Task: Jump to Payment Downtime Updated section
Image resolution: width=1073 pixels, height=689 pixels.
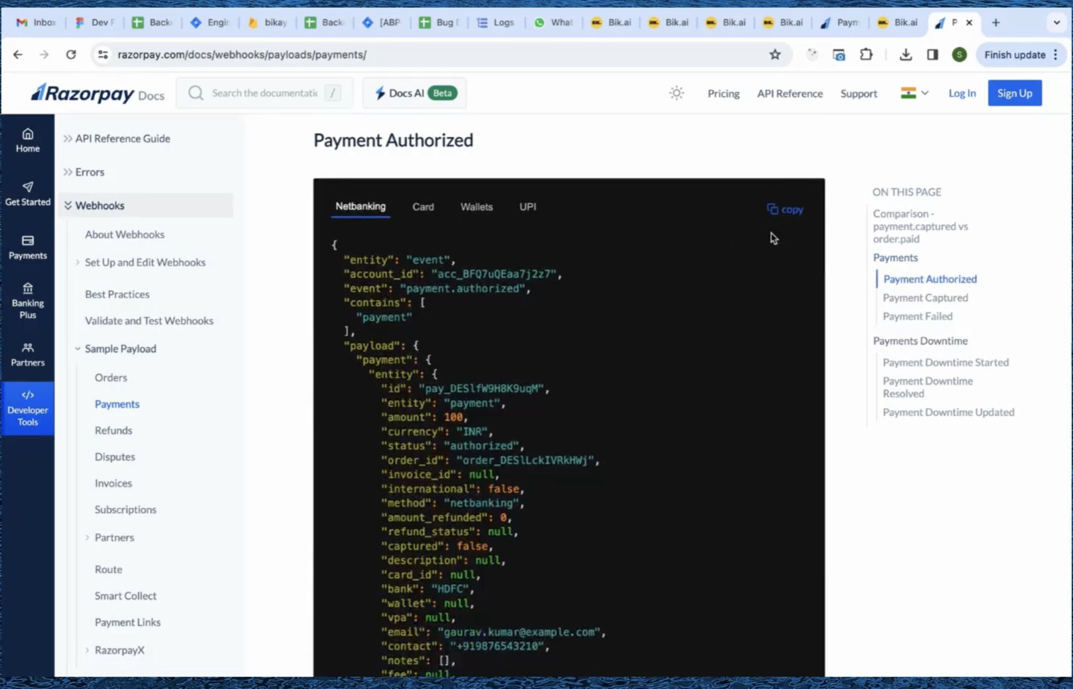Action: (948, 412)
